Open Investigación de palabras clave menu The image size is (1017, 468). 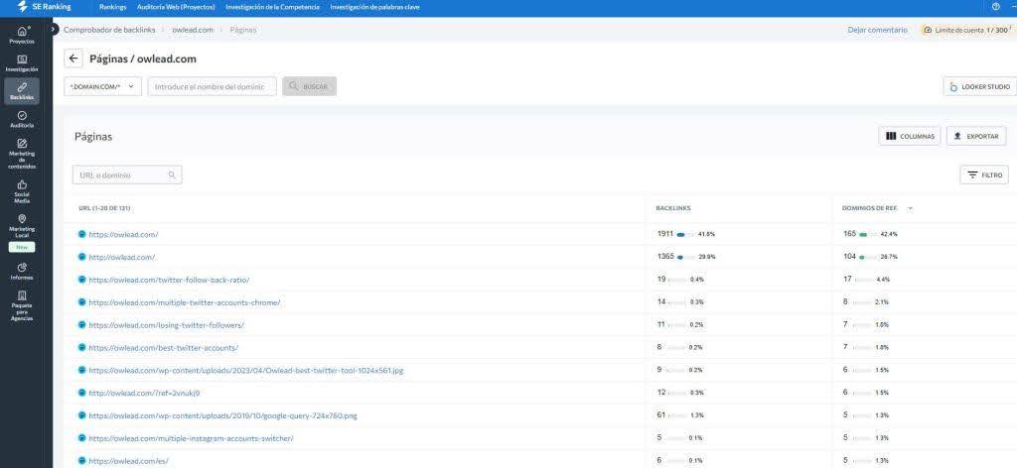tap(374, 7)
